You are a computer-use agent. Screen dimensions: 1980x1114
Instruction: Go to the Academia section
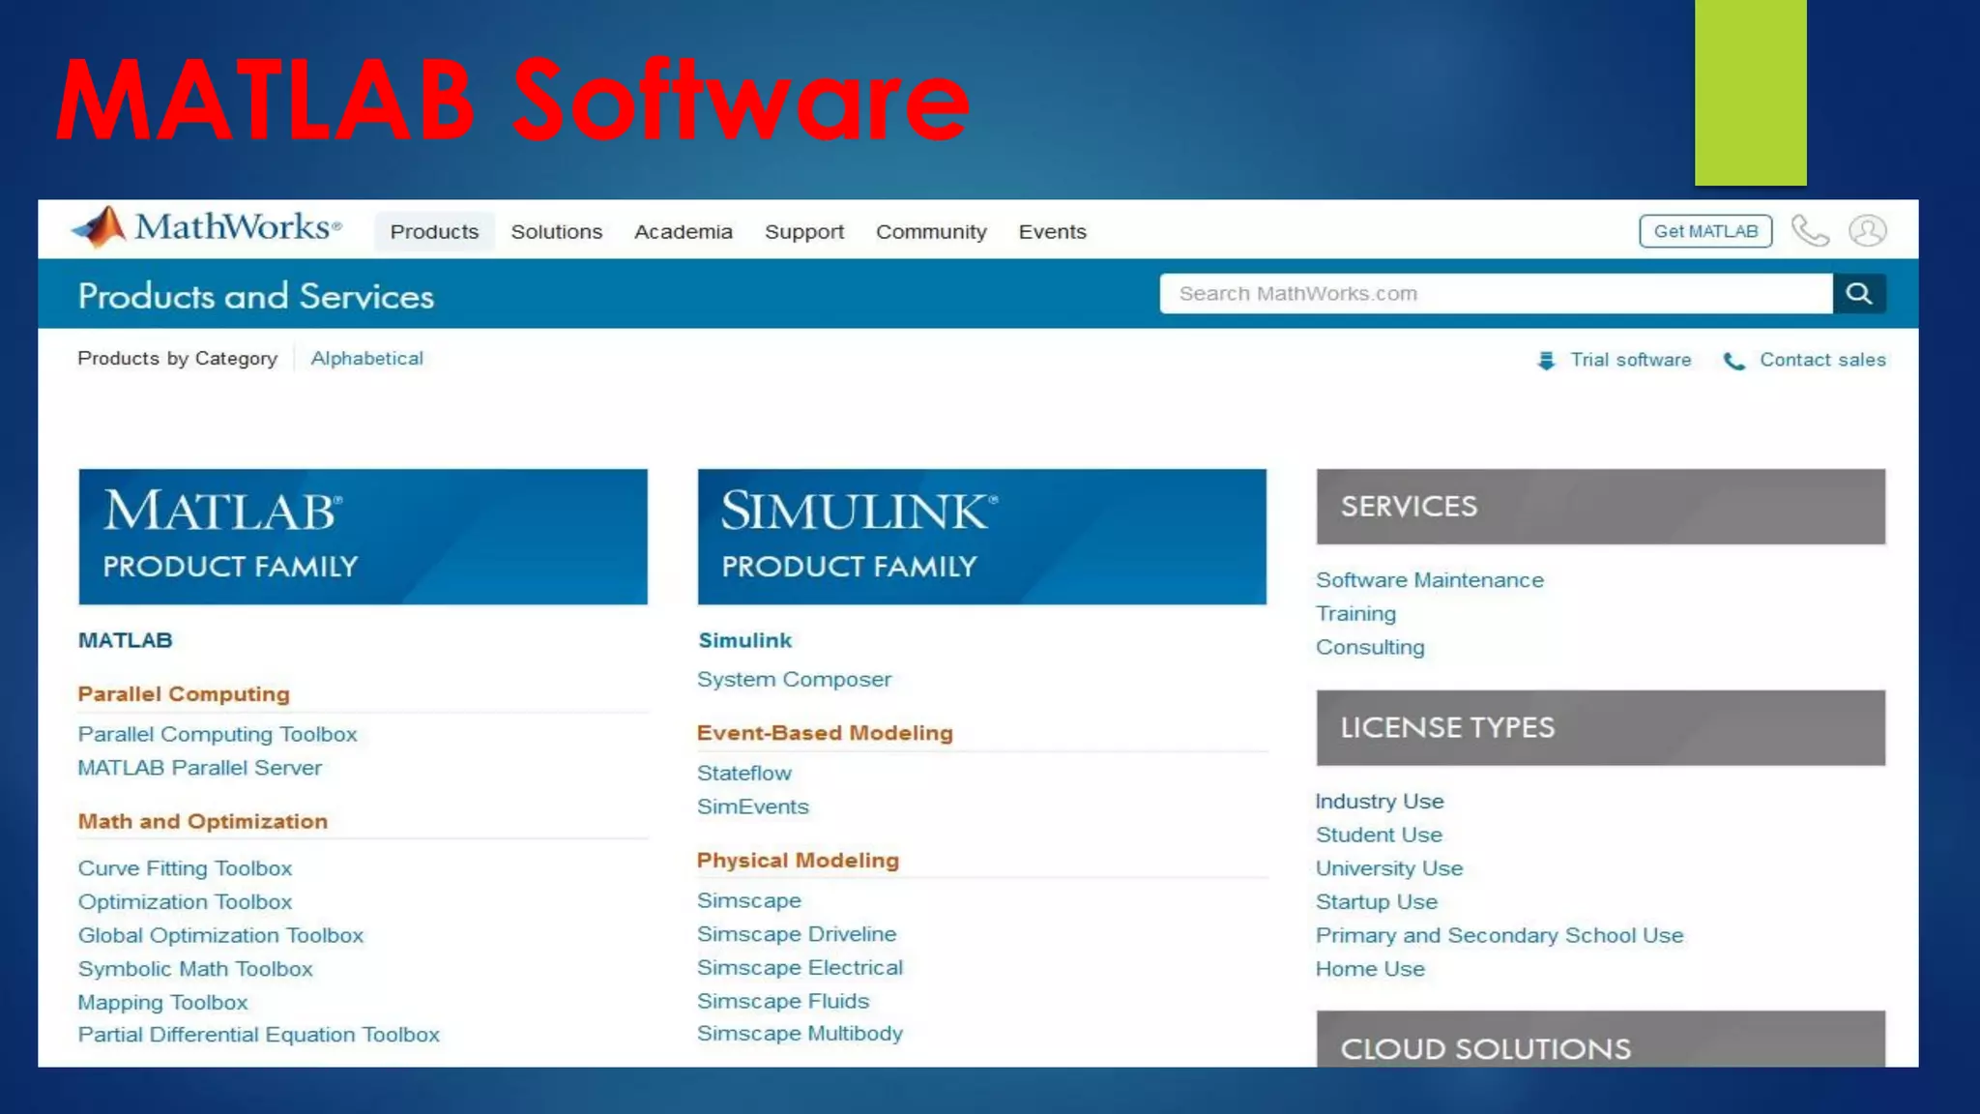pos(683,232)
